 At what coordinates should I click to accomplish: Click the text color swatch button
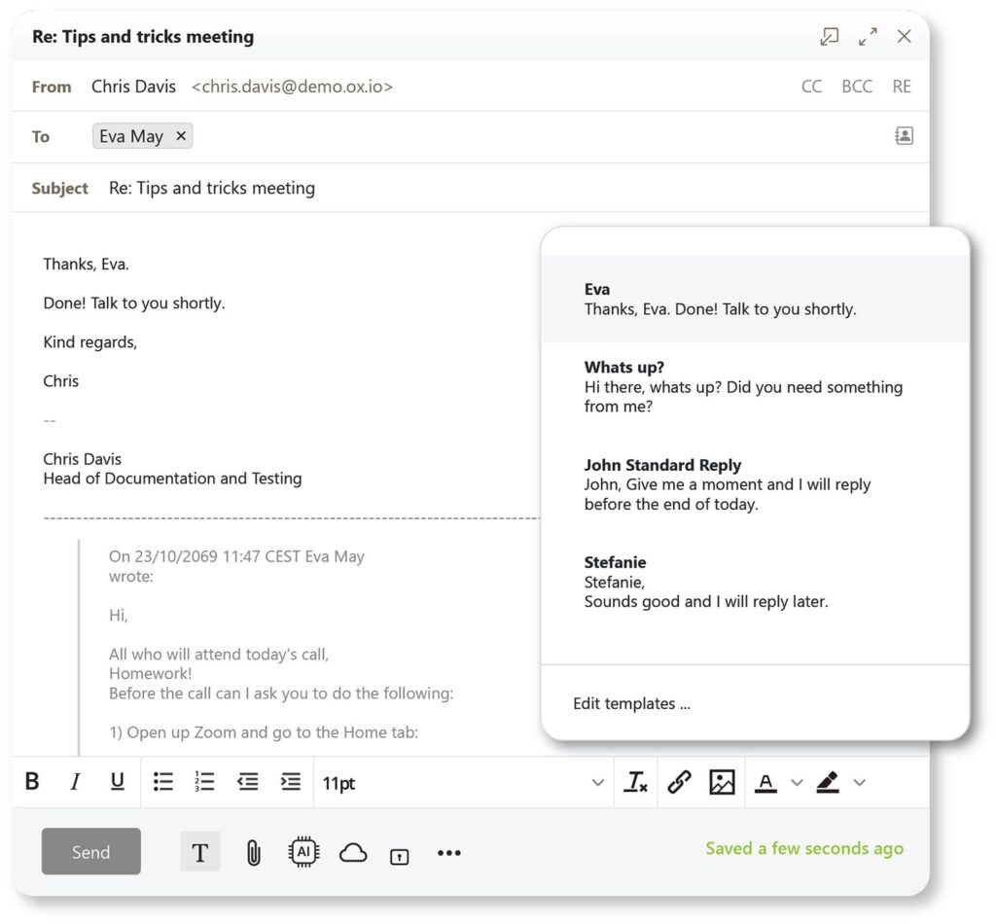click(x=765, y=783)
